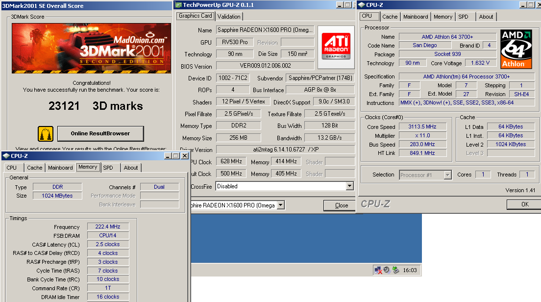Open About tab in lower-left CPU-Z window
The height and width of the screenshot is (302, 541).
[x=131, y=168]
